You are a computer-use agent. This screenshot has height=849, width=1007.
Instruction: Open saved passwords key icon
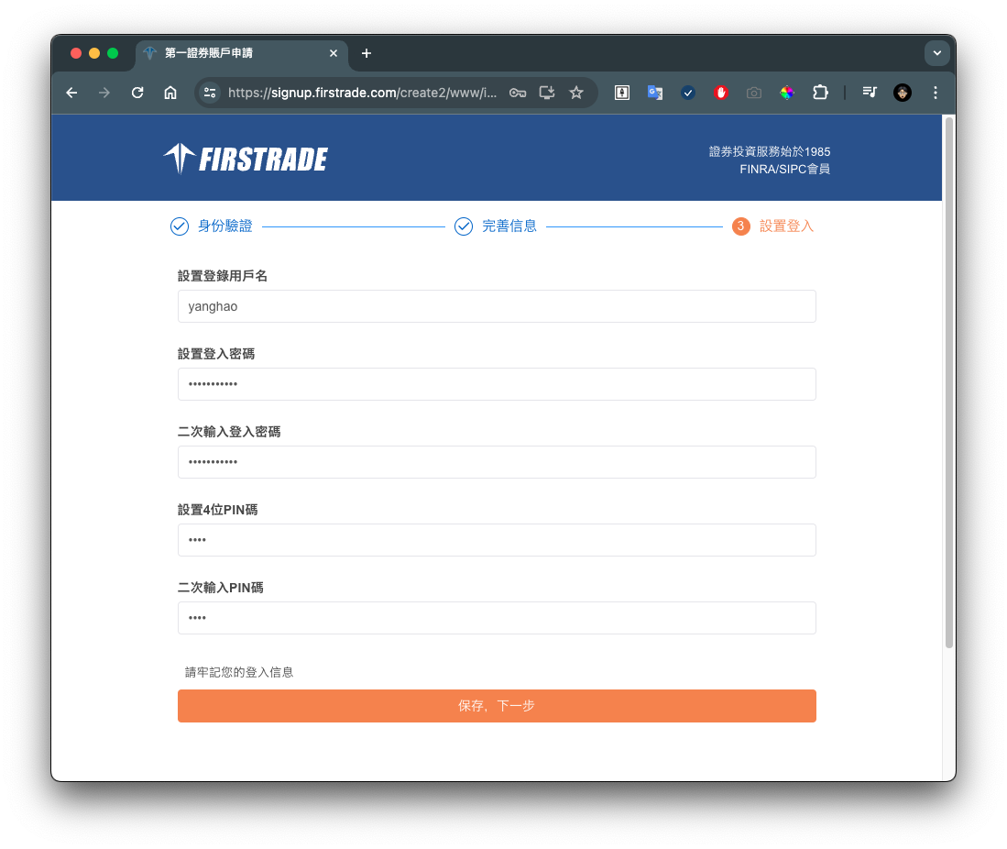click(x=518, y=93)
